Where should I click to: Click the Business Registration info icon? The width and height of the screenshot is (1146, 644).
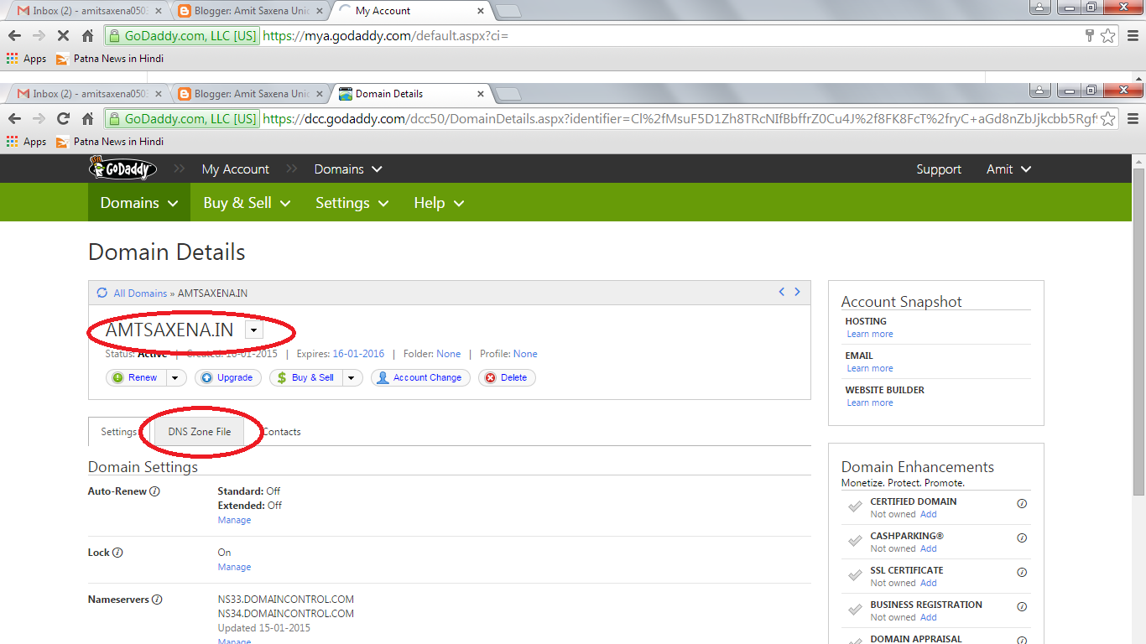click(1022, 607)
